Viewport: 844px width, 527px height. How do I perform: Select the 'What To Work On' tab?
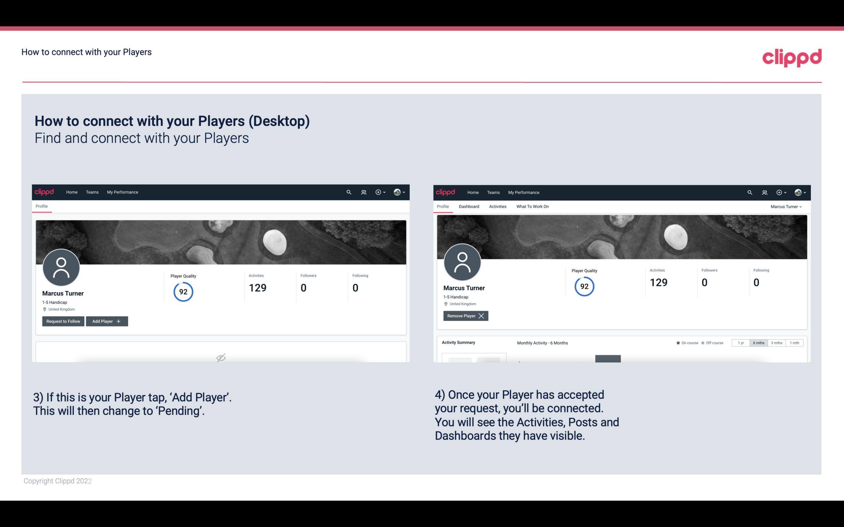click(532, 206)
